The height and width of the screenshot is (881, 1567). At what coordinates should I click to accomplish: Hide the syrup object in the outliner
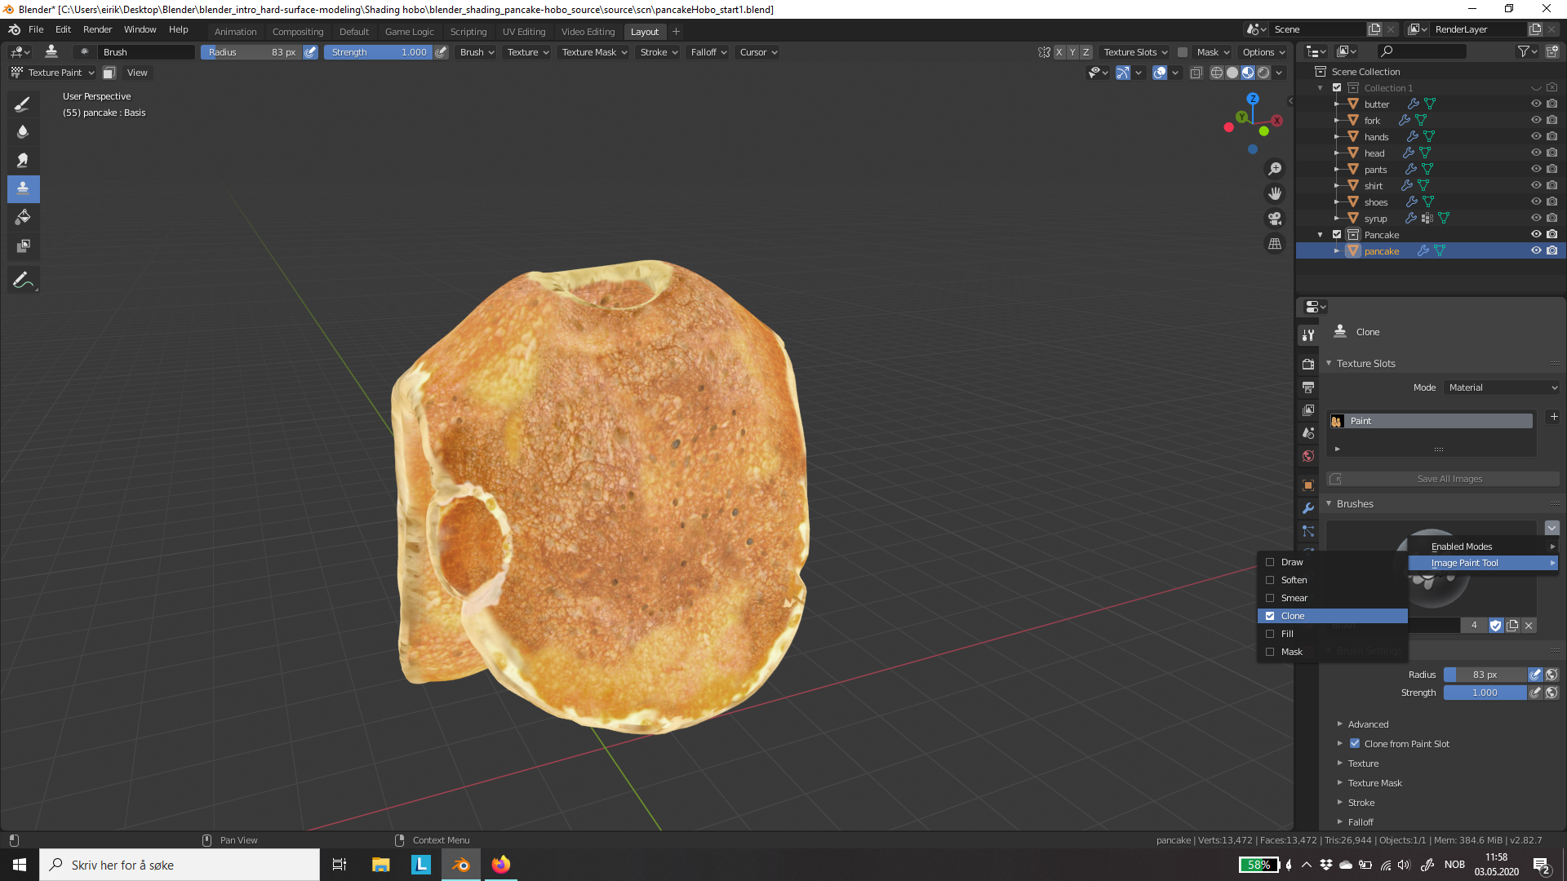tap(1536, 218)
